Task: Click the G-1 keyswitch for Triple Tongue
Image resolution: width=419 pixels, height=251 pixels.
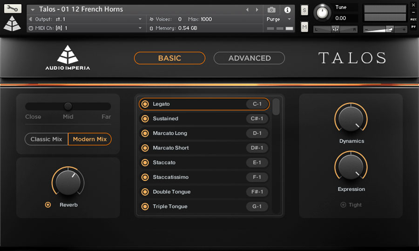Action: point(257,207)
